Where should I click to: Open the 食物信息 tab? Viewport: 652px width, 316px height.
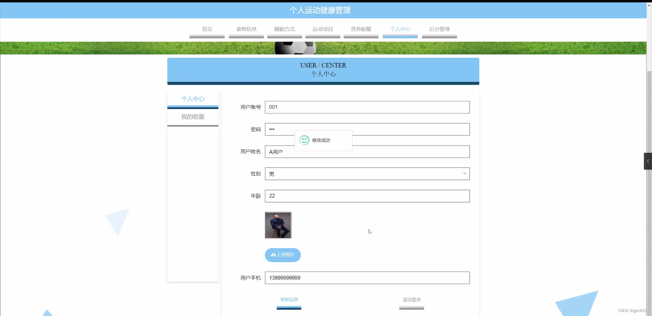pos(246,29)
